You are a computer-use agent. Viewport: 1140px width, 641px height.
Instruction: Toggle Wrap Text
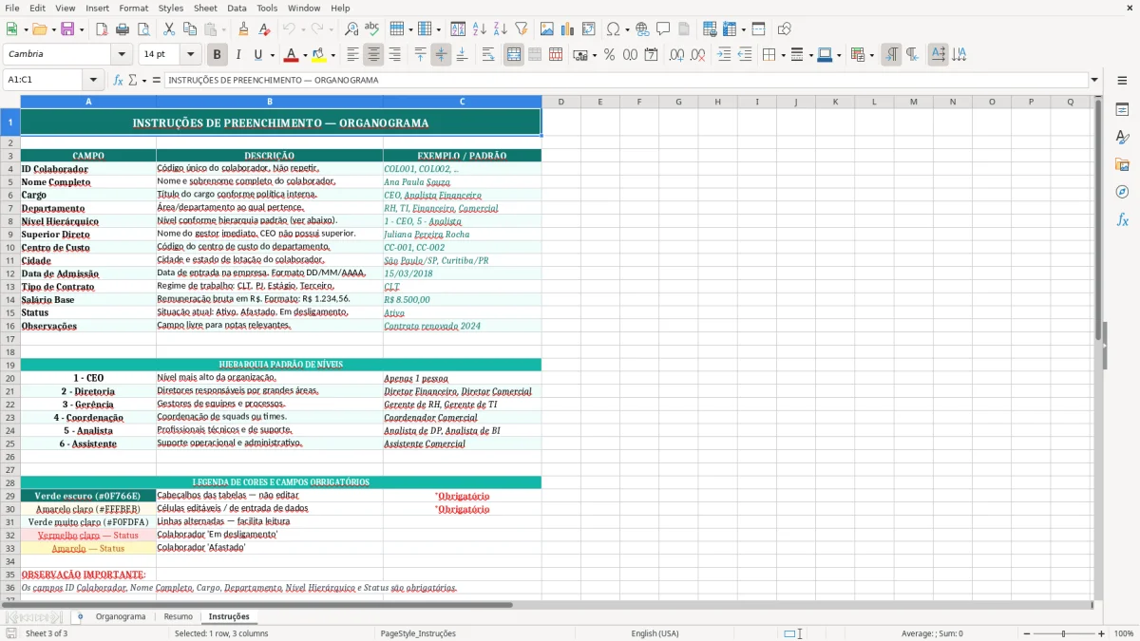pos(488,55)
